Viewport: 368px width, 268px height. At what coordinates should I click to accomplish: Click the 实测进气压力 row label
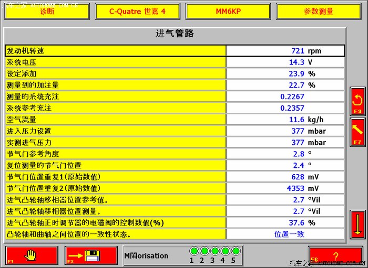click(116, 143)
